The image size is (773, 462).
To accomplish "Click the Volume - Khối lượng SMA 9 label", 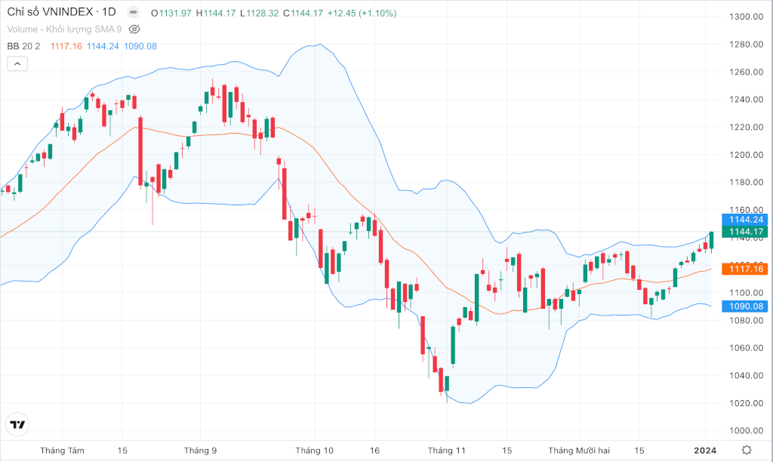I will [x=64, y=29].
